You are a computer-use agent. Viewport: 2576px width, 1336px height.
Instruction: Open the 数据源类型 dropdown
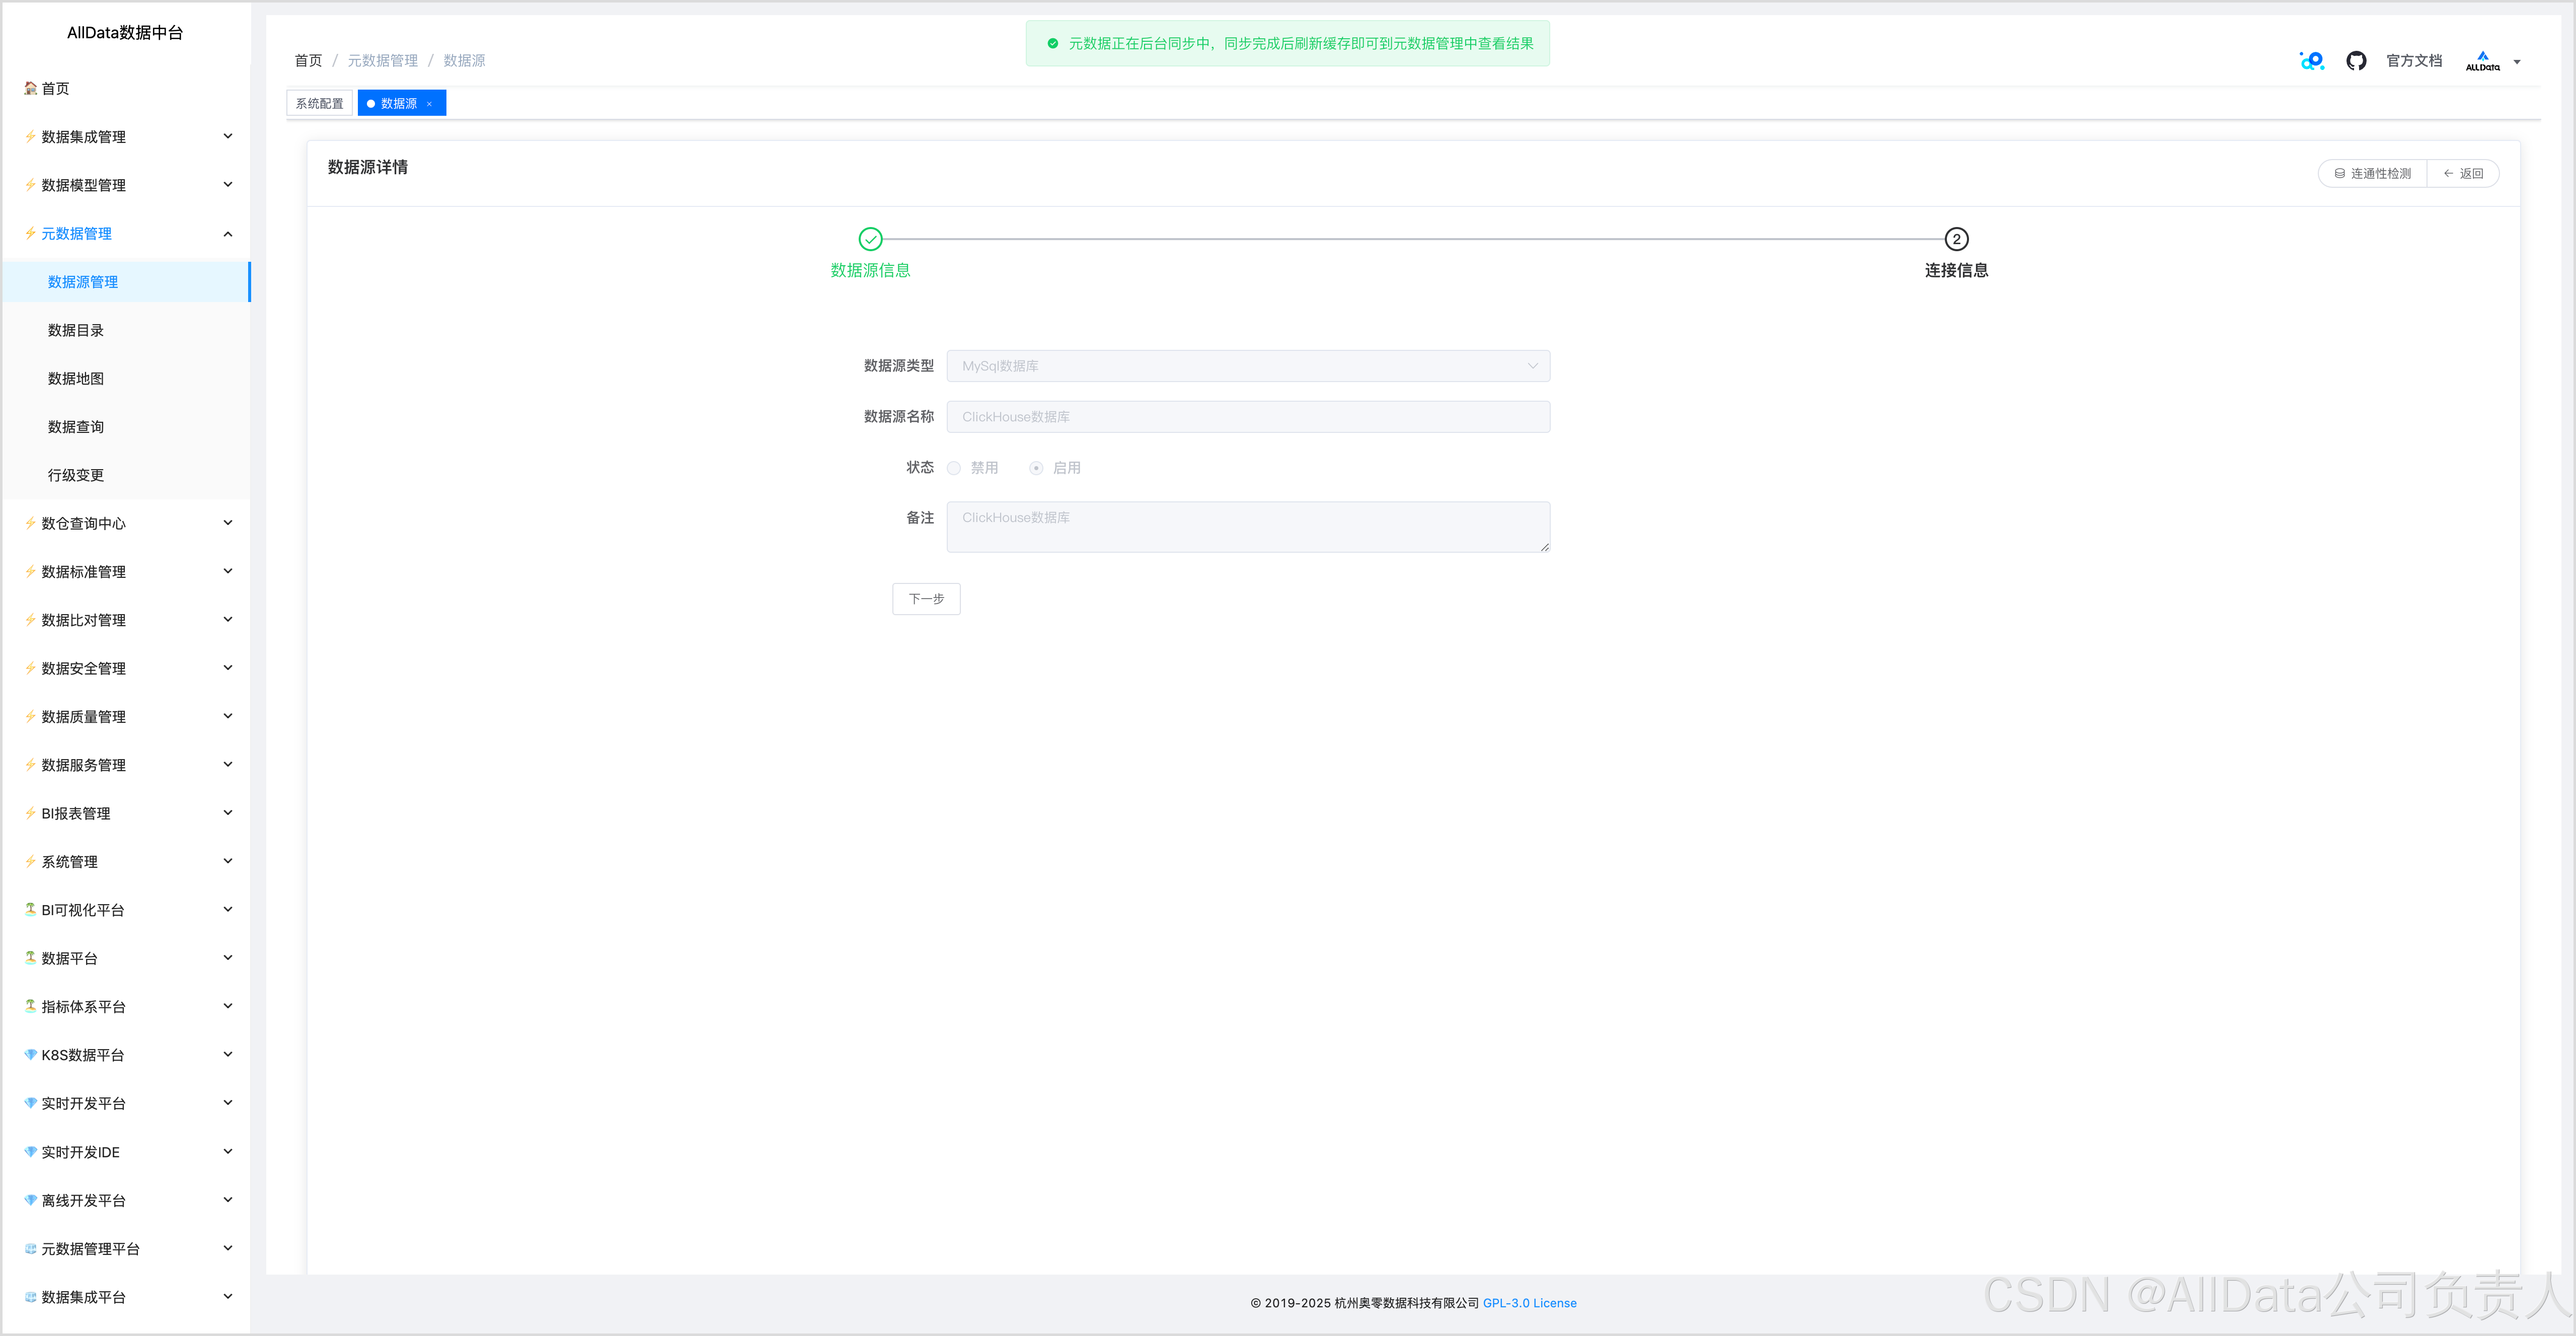(1247, 366)
